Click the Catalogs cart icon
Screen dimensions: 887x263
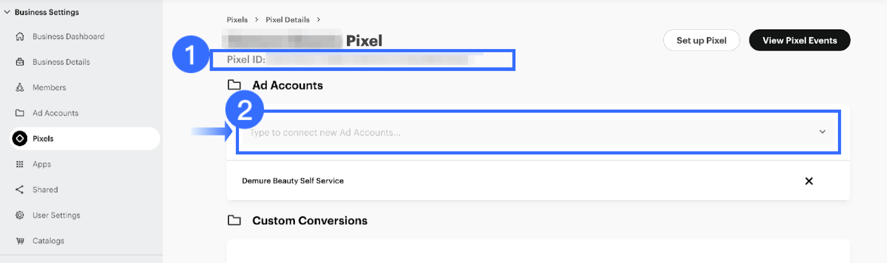click(20, 241)
